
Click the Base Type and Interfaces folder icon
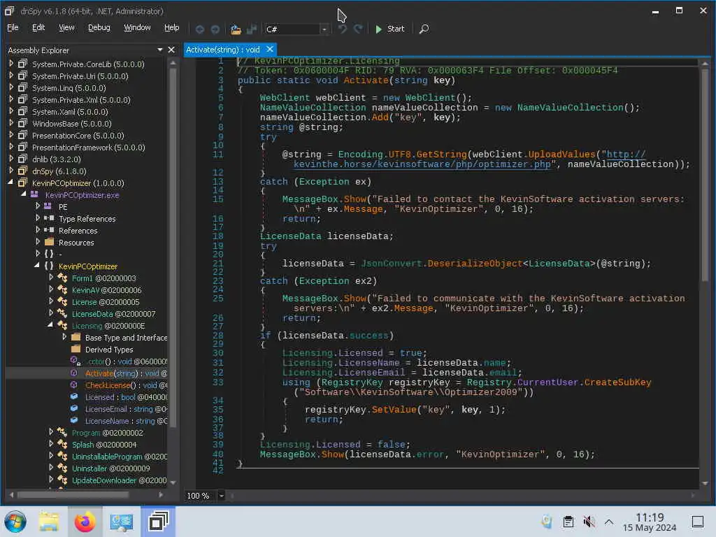(76, 337)
